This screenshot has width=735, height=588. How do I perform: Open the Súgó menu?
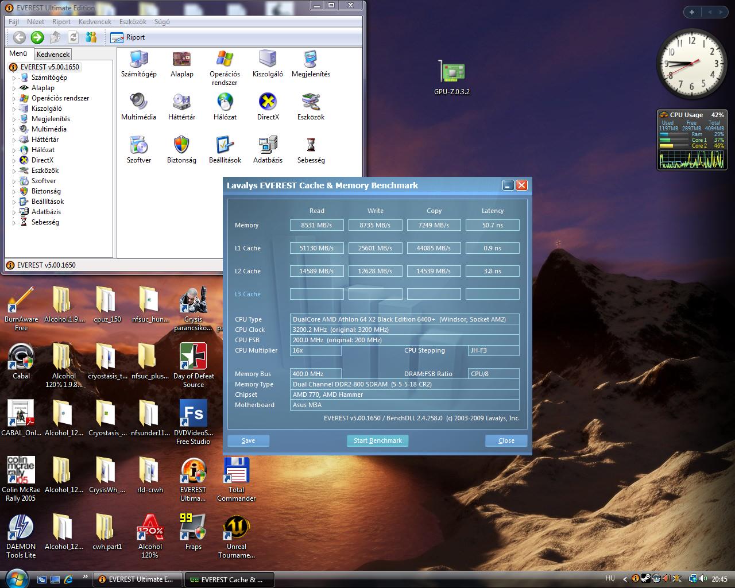tap(162, 22)
